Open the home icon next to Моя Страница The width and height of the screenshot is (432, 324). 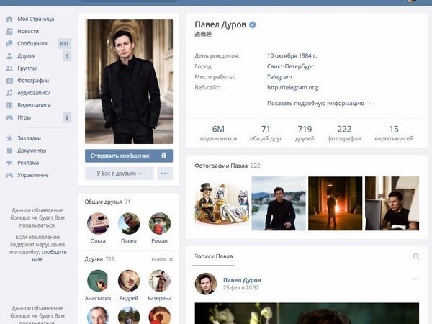tap(9, 19)
